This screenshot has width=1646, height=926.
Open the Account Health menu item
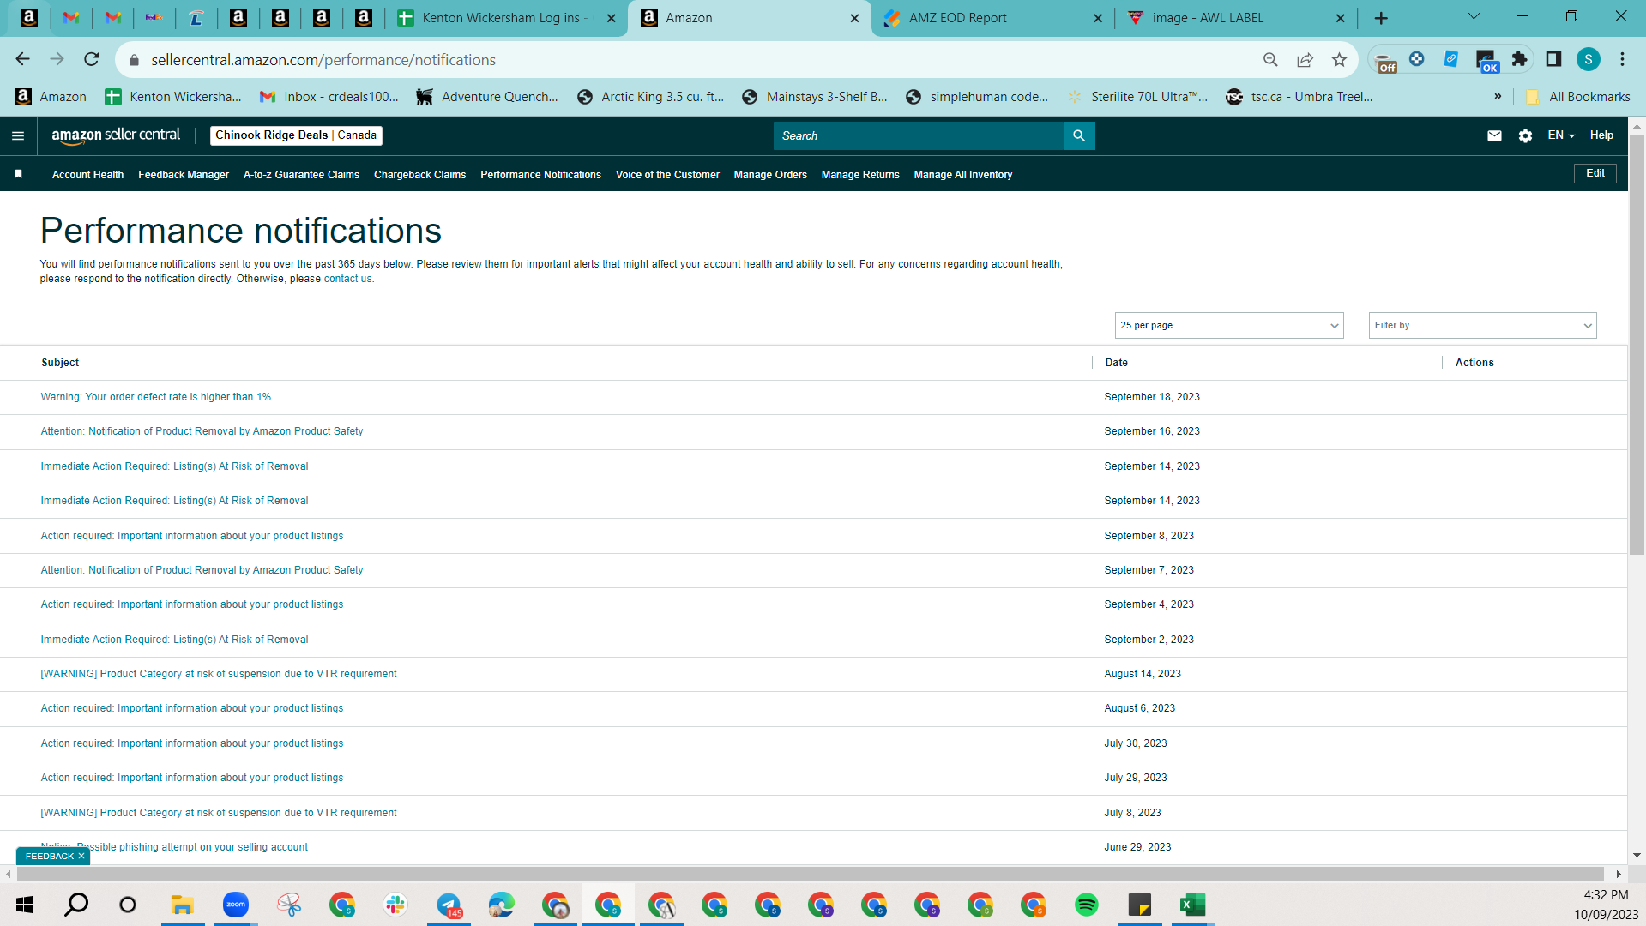[87, 175]
